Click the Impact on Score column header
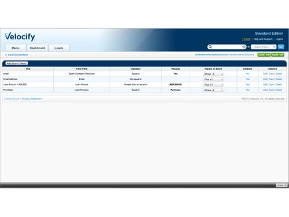 point(213,69)
